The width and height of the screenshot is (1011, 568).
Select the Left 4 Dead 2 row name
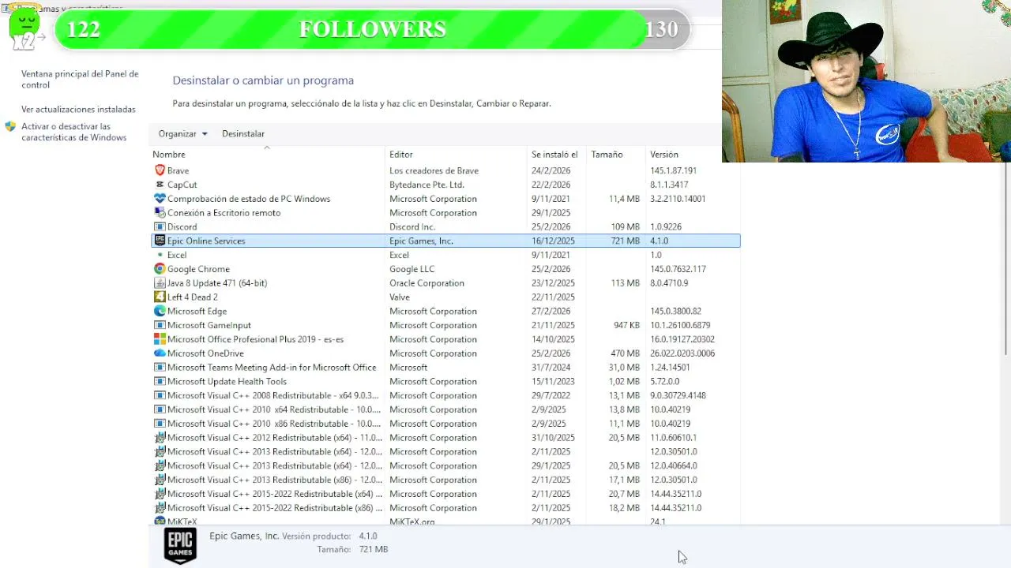click(x=192, y=297)
